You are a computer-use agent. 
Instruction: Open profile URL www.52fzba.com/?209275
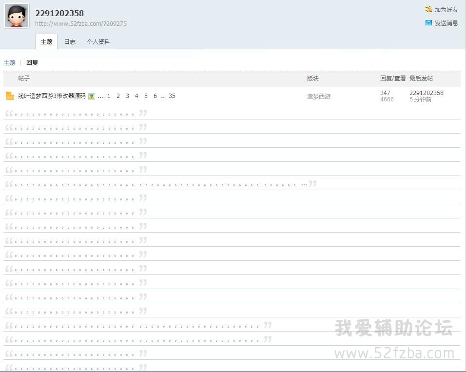[81, 23]
